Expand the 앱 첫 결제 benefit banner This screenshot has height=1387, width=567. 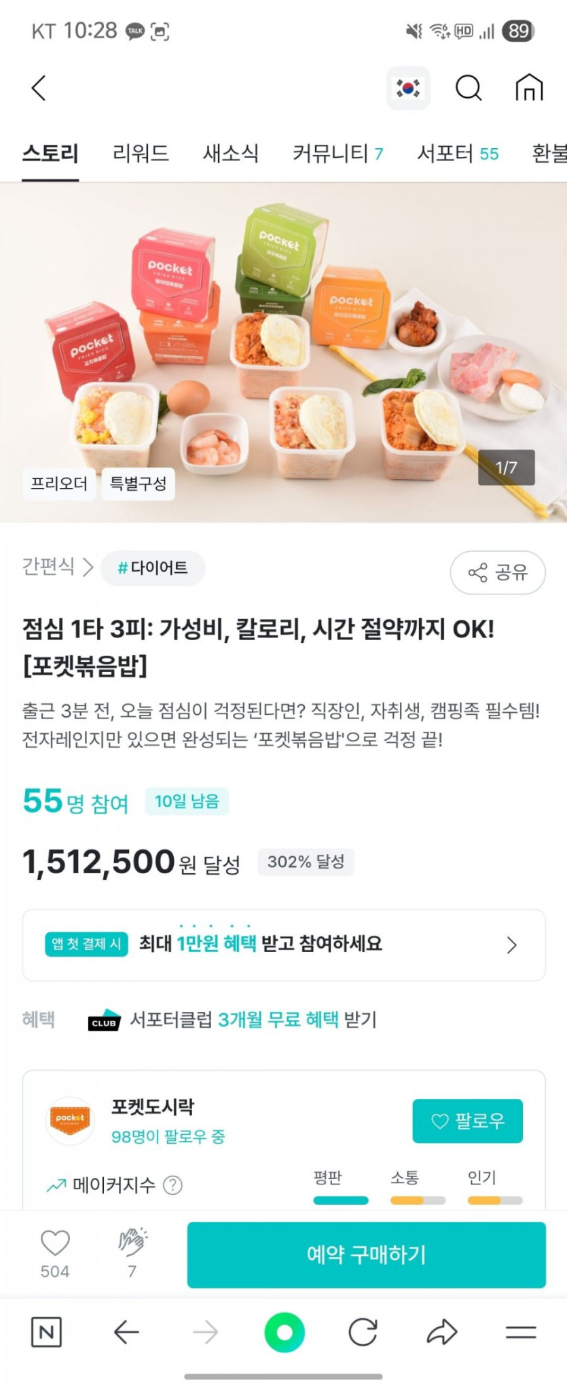(x=284, y=945)
